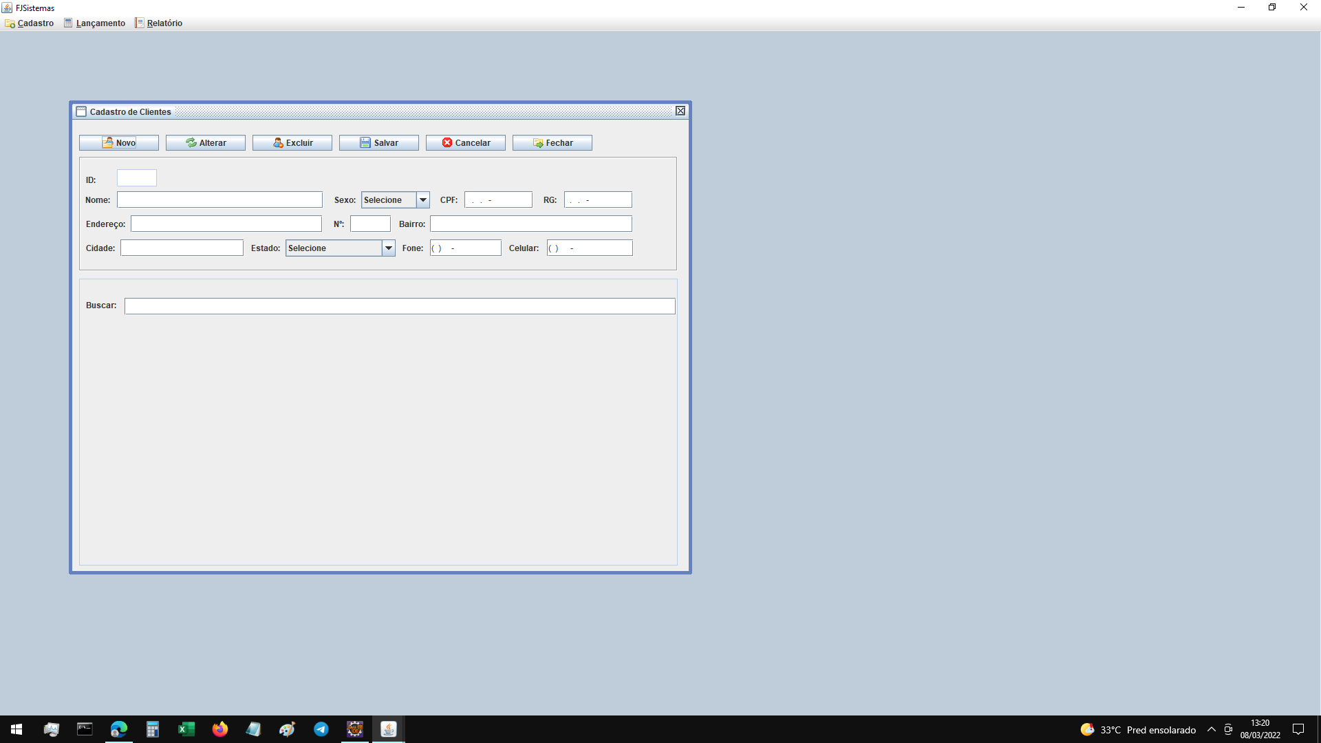The height and width of the screenshot is (743, 1321).
Task: Open the Windows Start menu
Action: tap(17, 729)
